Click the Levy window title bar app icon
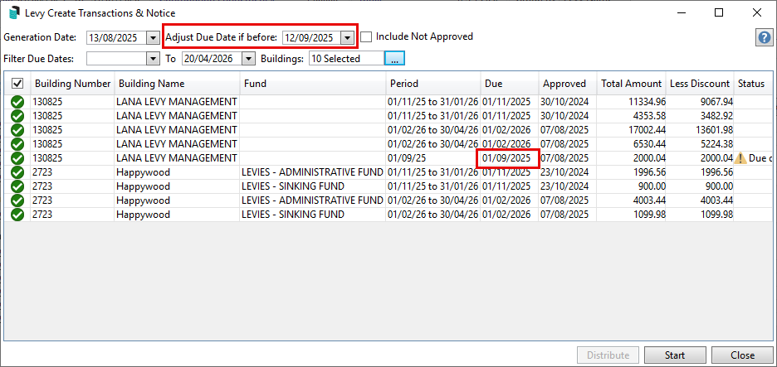 click(x=14, y=13)
